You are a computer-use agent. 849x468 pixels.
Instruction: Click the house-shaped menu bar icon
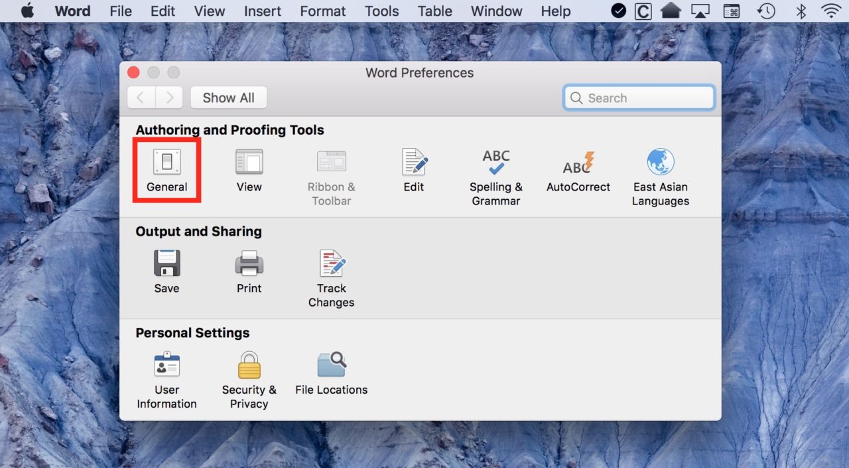pos(671,11)
